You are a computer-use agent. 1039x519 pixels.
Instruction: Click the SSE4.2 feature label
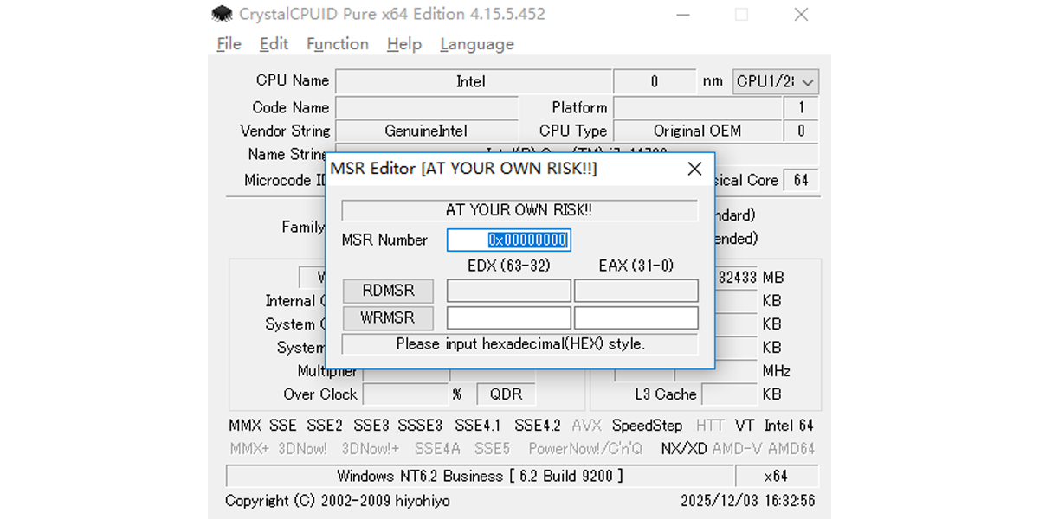coord(537,426)
